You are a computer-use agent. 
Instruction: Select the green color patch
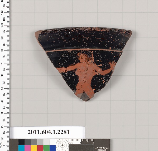pos(46,148)
